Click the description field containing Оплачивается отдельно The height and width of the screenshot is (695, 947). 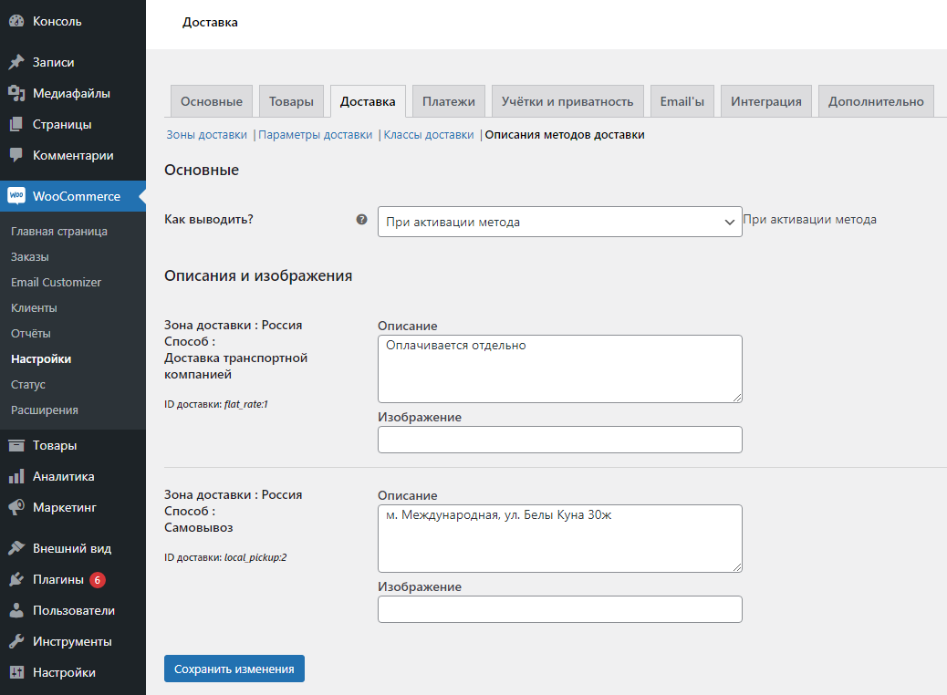pos(560,369)
